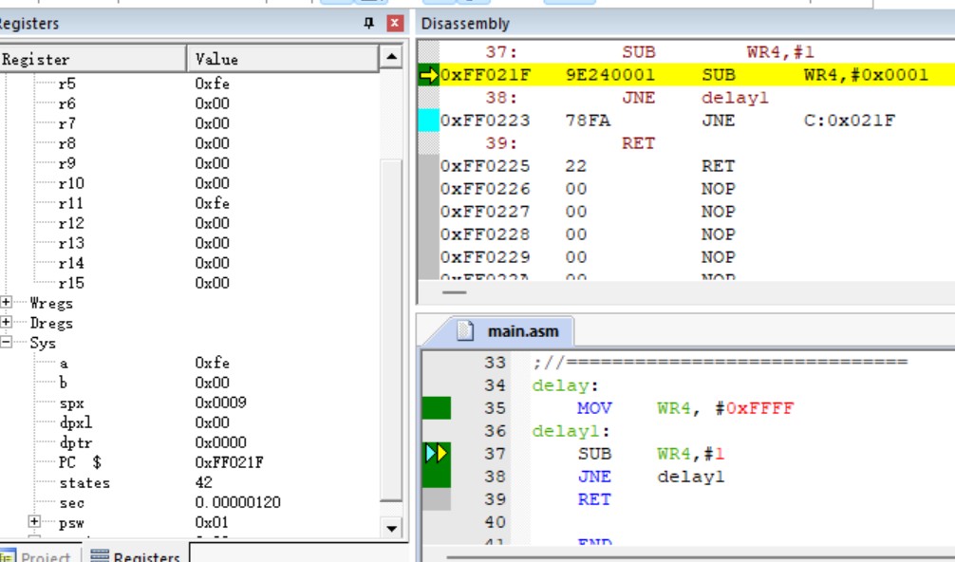The height and width of the screenshot is (562, 955).
Task: Click the Value column header
Action: point(283,59)
